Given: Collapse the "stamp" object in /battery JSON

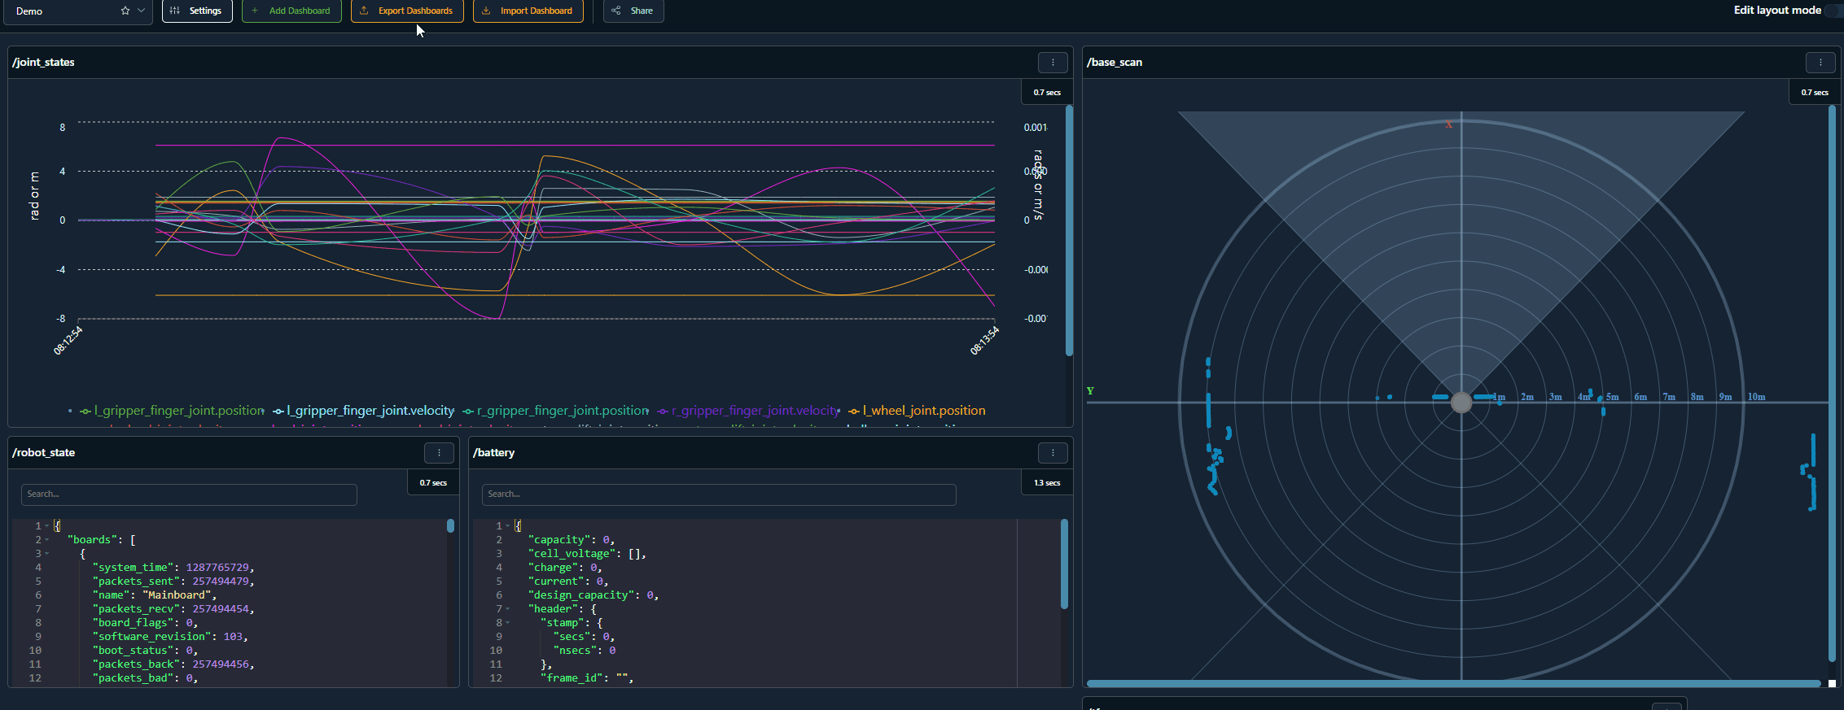Looking at the screenshot, I should tap(508, 623).
